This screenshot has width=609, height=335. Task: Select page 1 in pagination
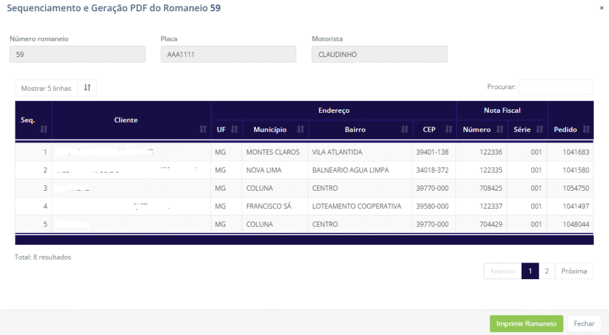(x=530, y=271)
